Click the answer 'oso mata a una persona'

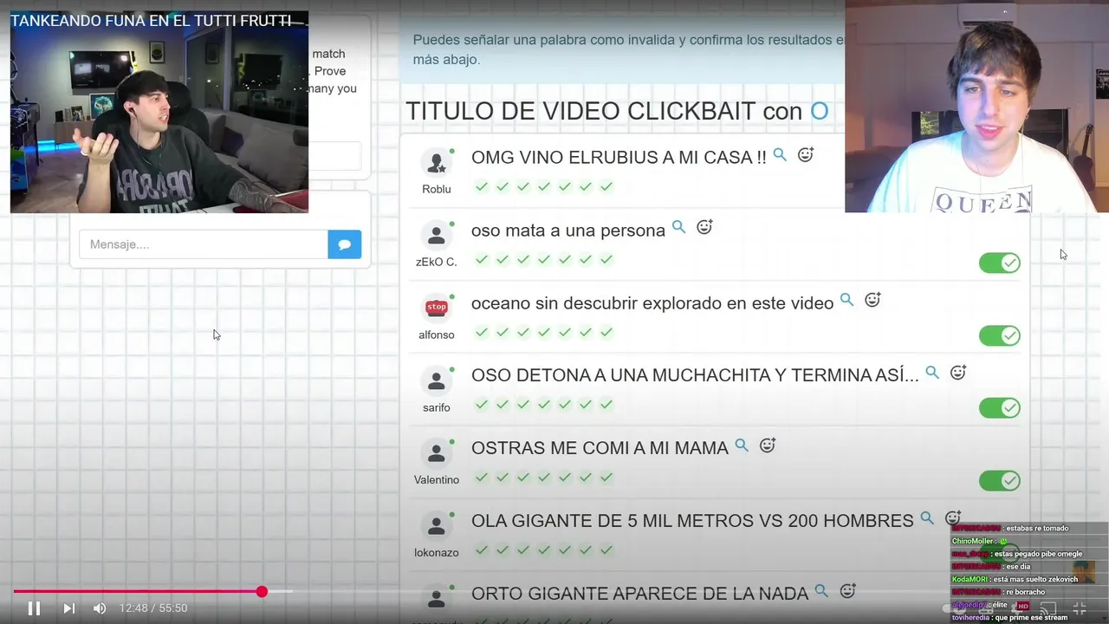568,231
